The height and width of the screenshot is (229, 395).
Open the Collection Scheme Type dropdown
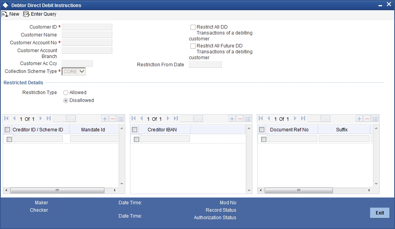click(74, 71)
